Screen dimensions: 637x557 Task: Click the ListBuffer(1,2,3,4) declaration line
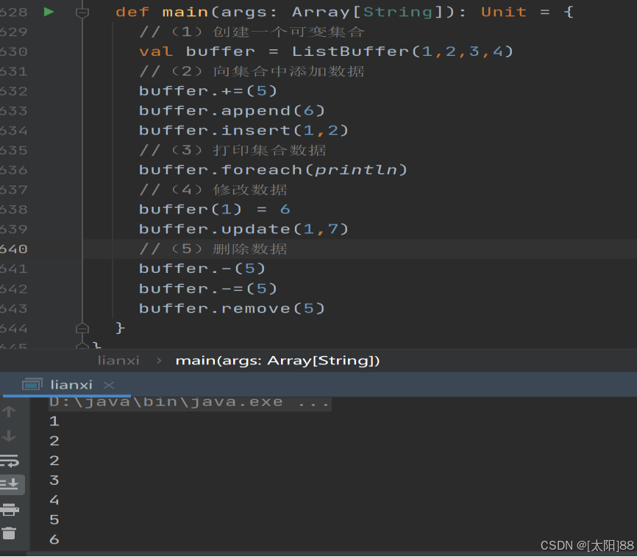[x=326, y=52]
